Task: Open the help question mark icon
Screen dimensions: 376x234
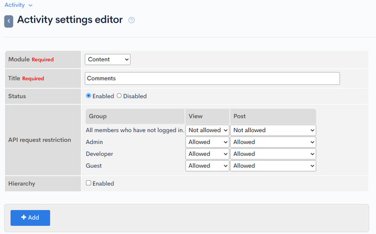Action: tap(132, 20)
